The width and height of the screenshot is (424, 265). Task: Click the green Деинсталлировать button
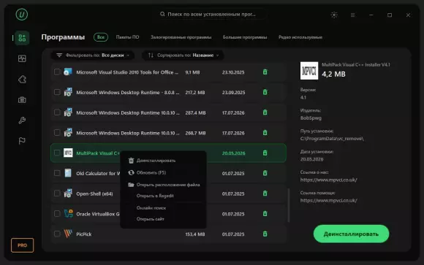click(x=351, y=234)
